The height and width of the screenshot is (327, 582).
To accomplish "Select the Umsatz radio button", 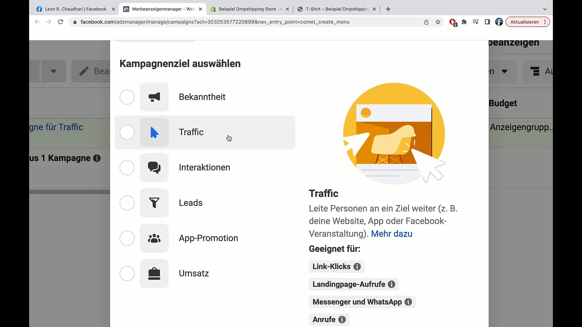I will pos(127,273).
